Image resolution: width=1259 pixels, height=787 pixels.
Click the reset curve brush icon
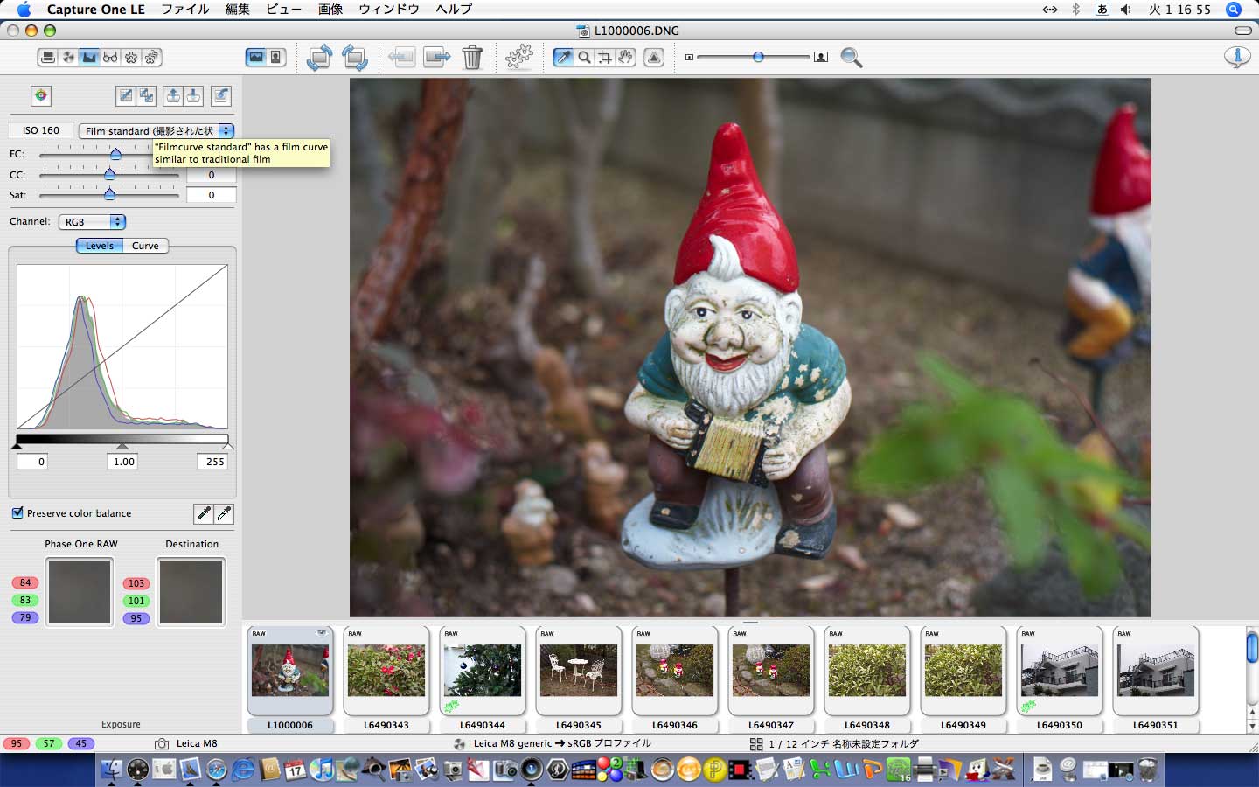coord(221,95)
